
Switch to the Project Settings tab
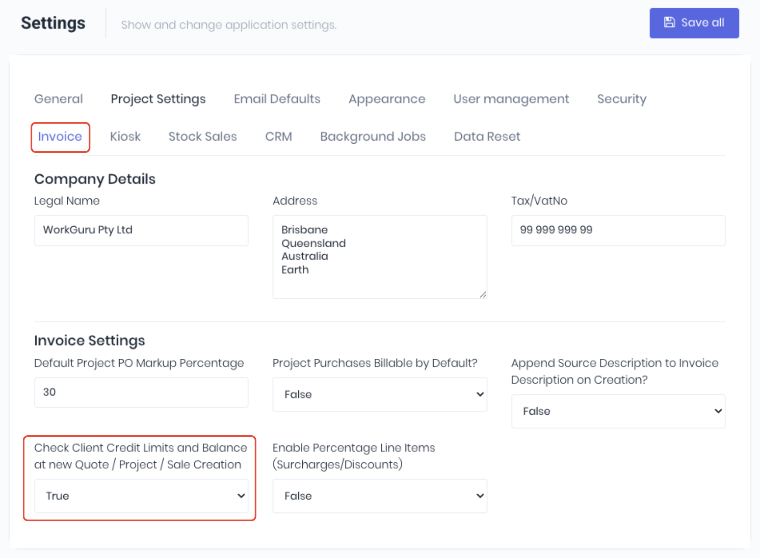tap(158, 99)
